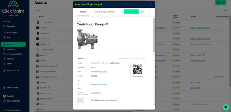Click the Parts column header
This screenshot has width=231, height=112.
coord(193,17)
